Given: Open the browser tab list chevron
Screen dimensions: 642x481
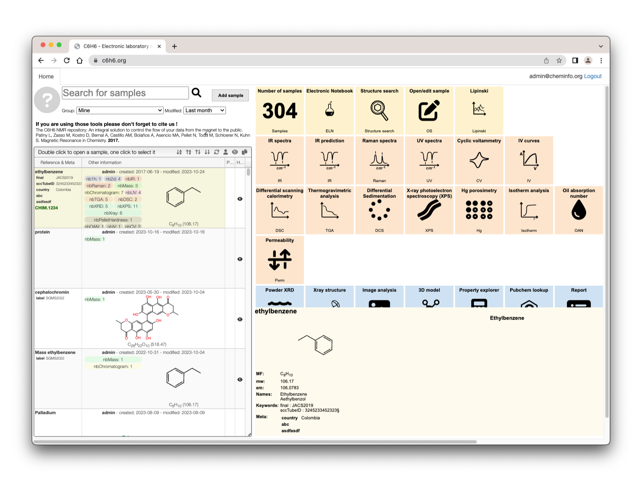Looking at the screenshot, I should (x=601, y=46).
